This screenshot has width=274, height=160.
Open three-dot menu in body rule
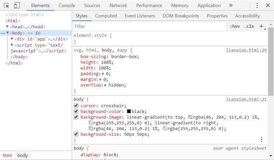point(261,139)
